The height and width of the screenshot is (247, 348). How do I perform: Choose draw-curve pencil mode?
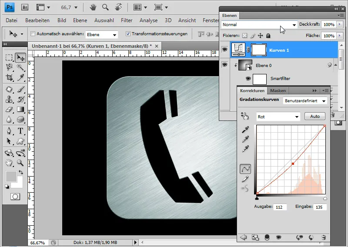pos(245,179)
